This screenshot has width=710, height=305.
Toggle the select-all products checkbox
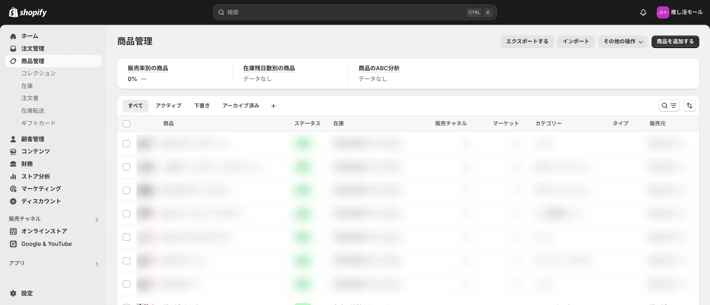(126, 123)
